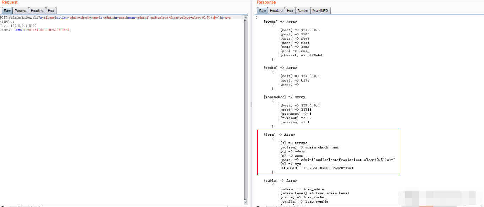Open the Hex tab in Request pane
The width and height of the screenshot is (484, 207).
coord(51,11)
